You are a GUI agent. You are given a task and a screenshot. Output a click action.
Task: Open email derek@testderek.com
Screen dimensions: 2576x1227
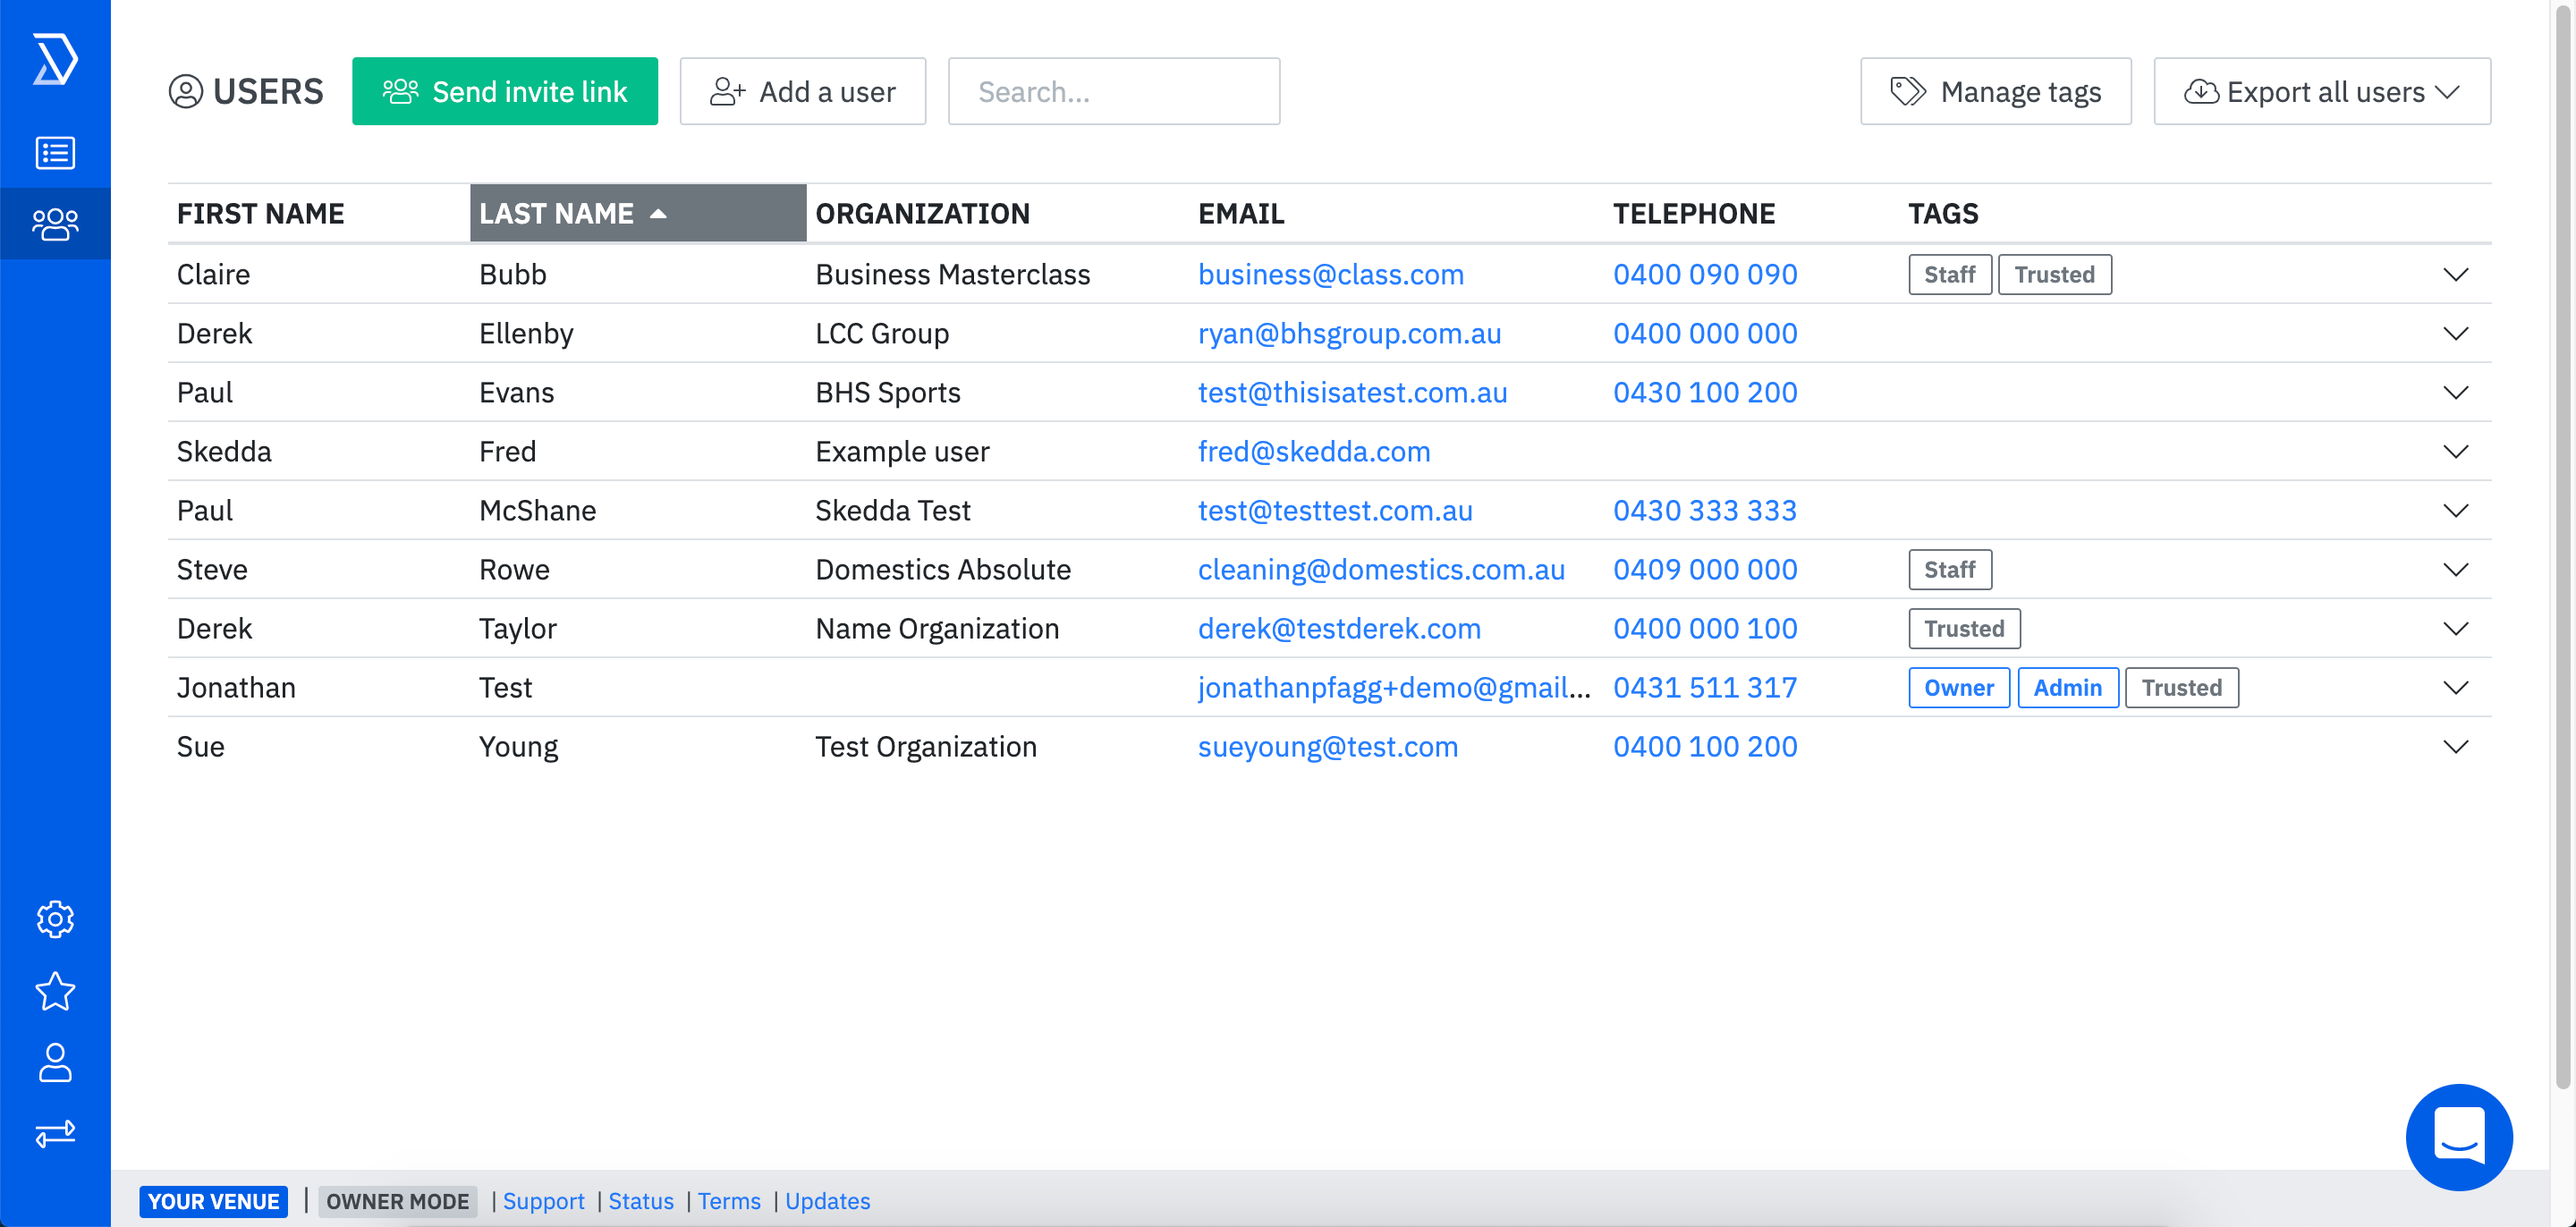click(x=1339, y=628)
